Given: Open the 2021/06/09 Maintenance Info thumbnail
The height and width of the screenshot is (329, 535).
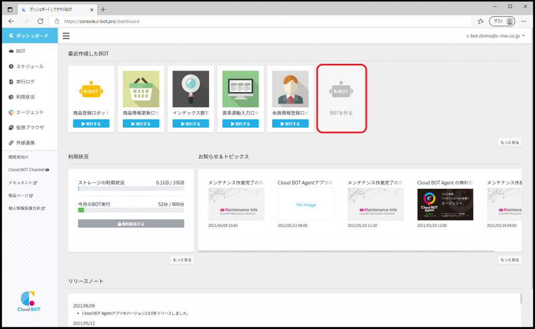Looking at the screenshot, I should 236,205.
